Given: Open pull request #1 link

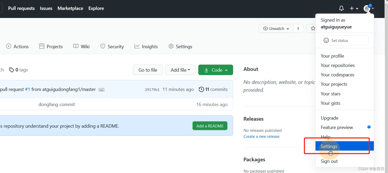Looking at the screenshot, I should (27, 89).
